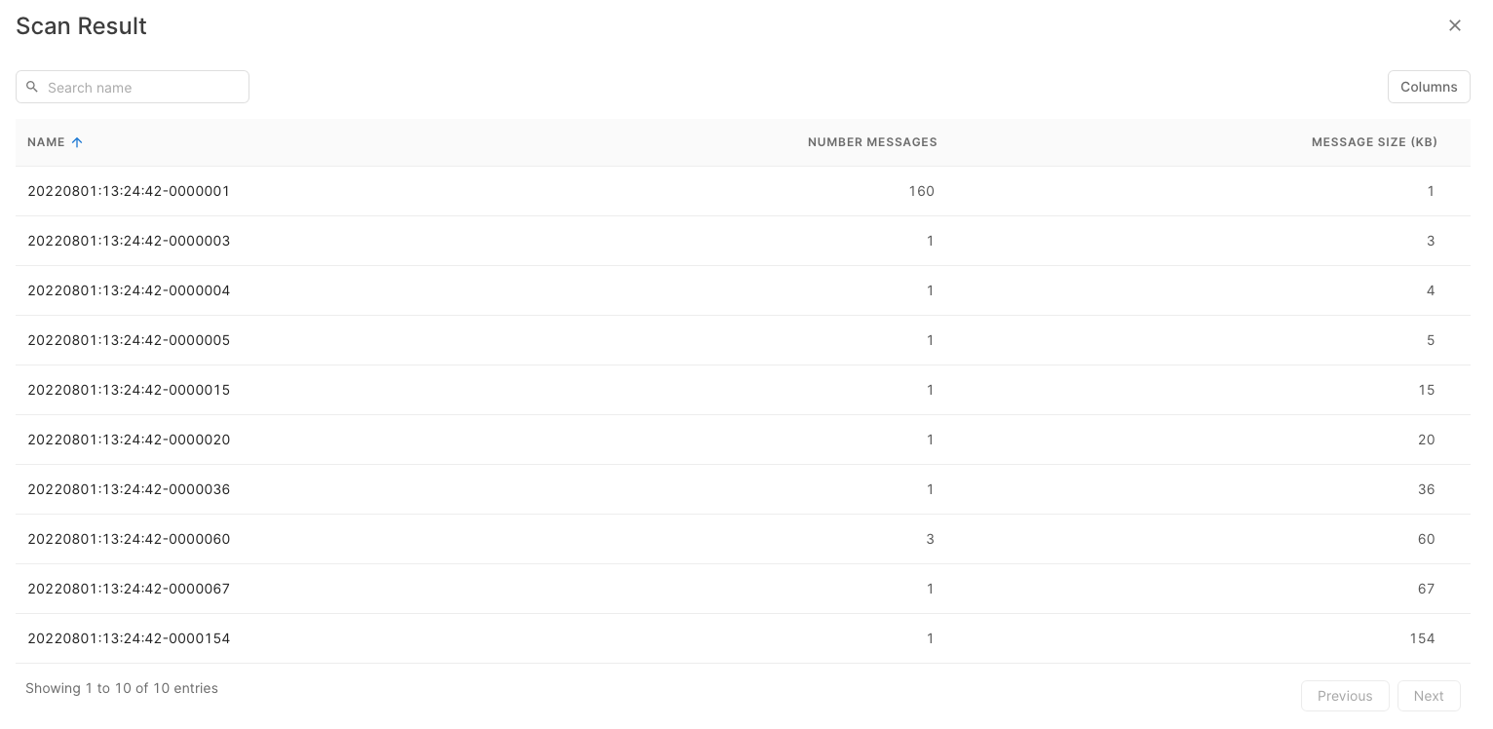Click the Name sort arrow icon
This screenshot has width=1493, height=729.
tap(77, 142)
